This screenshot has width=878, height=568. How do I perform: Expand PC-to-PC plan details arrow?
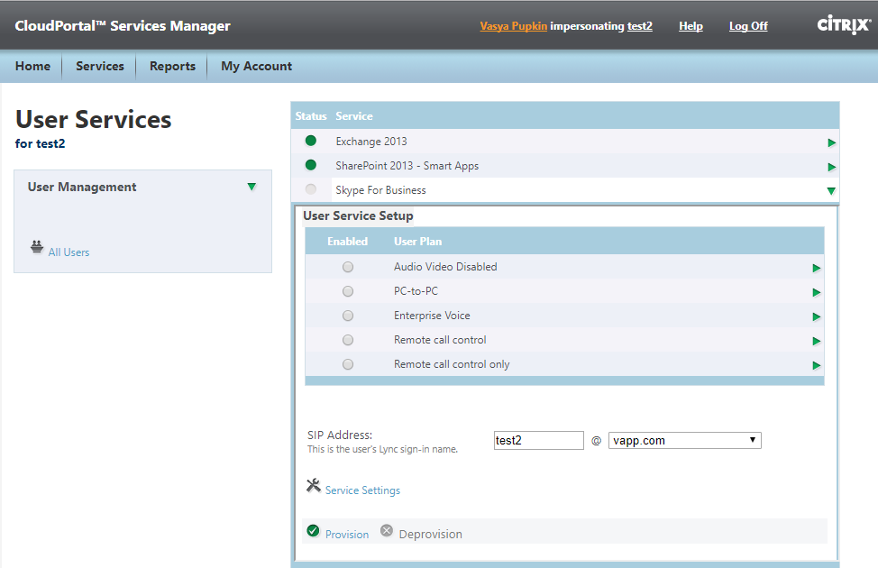click(817, 292)
